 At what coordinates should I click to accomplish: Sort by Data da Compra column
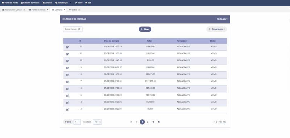click(112, 41)
